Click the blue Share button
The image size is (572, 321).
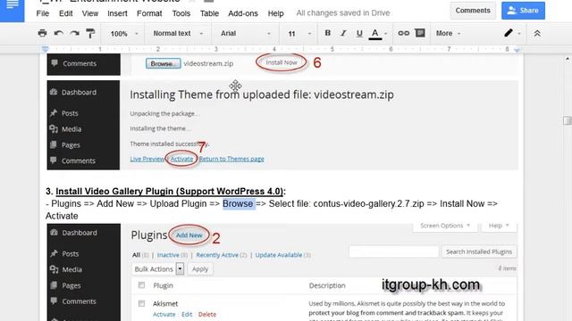click(523, 11)
